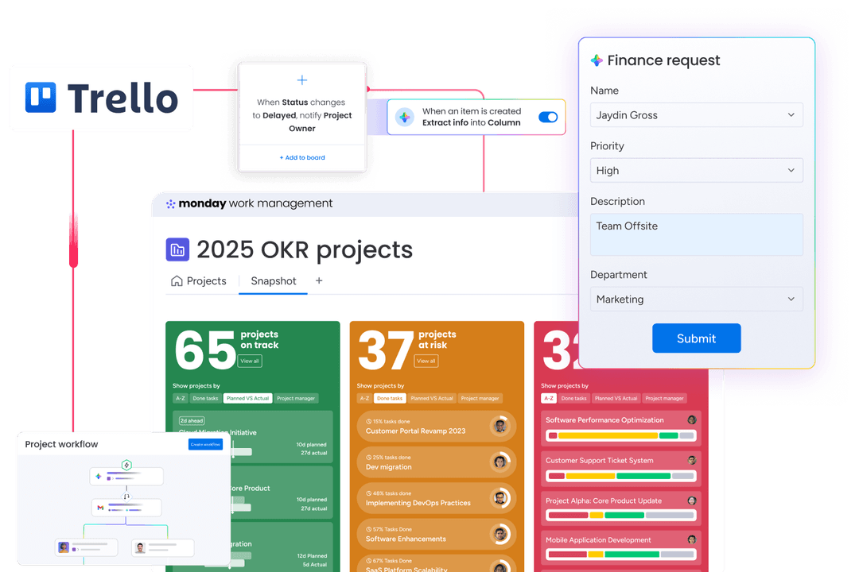Select A-Z filter in green on-track card
Viewport: 859px width, 572px height.
[181, 399]
